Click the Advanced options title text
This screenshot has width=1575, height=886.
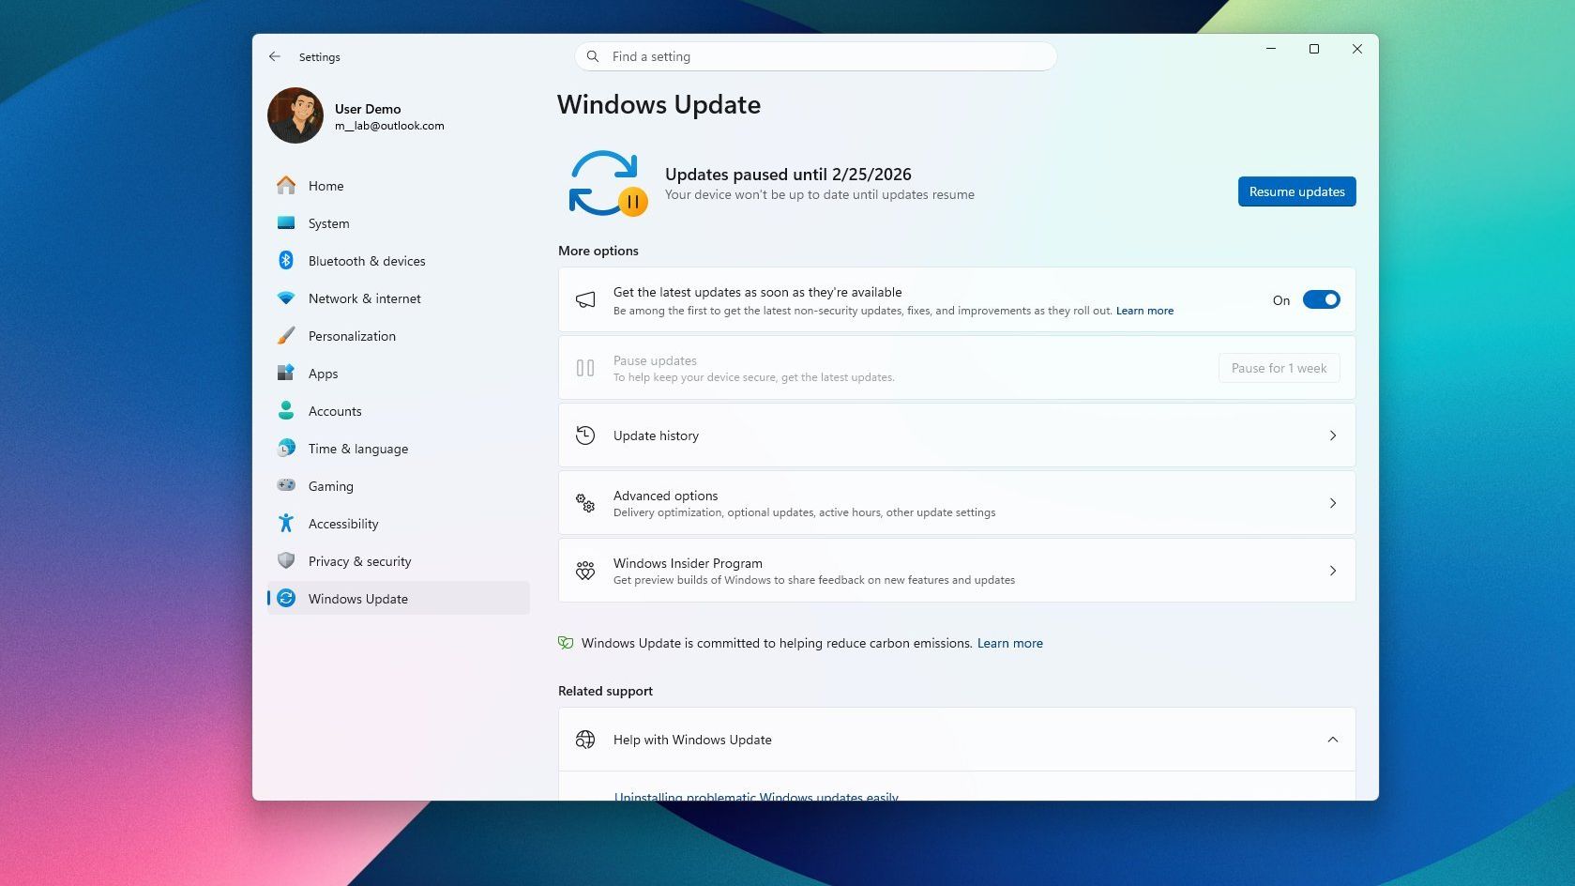pos(665,496)
